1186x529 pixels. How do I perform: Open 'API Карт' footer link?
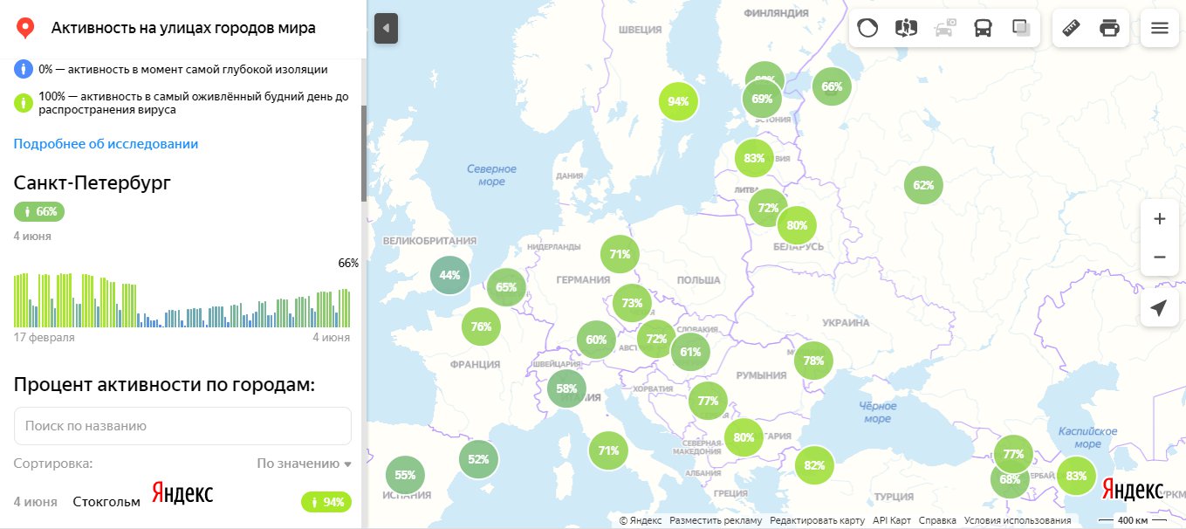point(892,520)
